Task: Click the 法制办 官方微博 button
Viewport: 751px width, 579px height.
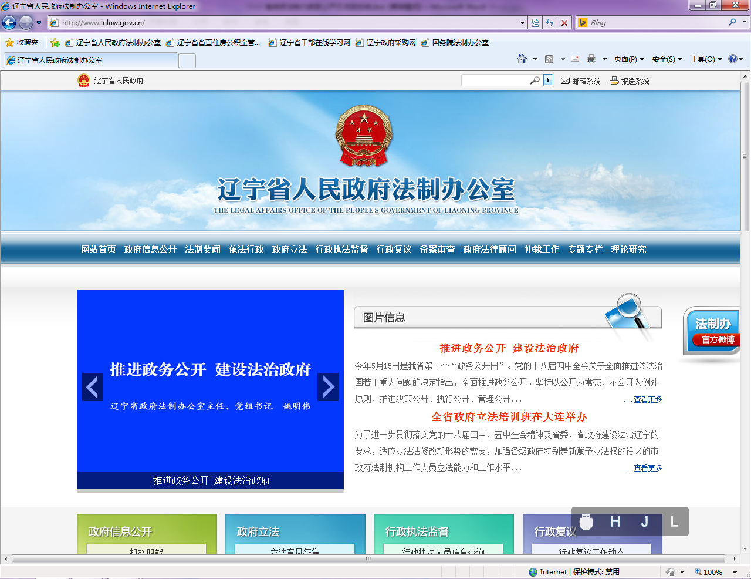Action: point(712,331)
